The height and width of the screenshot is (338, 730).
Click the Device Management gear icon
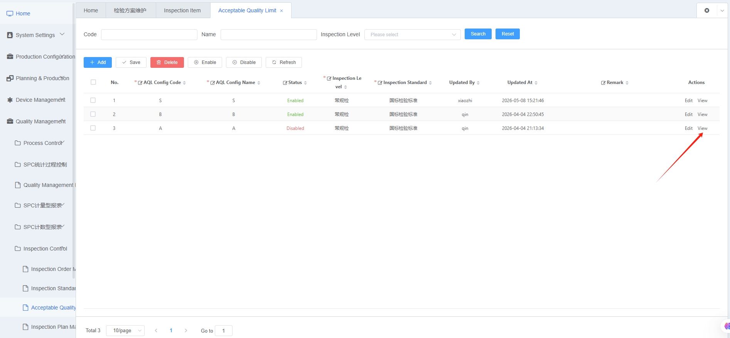[10, 100]
